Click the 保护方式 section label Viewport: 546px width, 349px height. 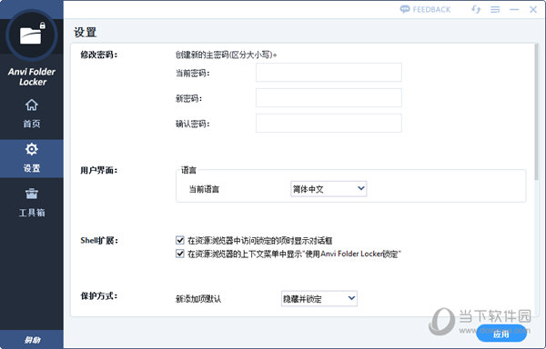tap(99, 295)
